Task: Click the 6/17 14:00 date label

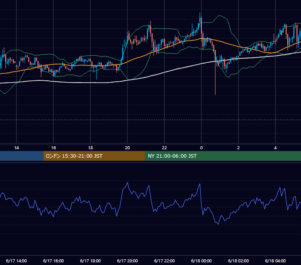Action: tap(16, 261)
